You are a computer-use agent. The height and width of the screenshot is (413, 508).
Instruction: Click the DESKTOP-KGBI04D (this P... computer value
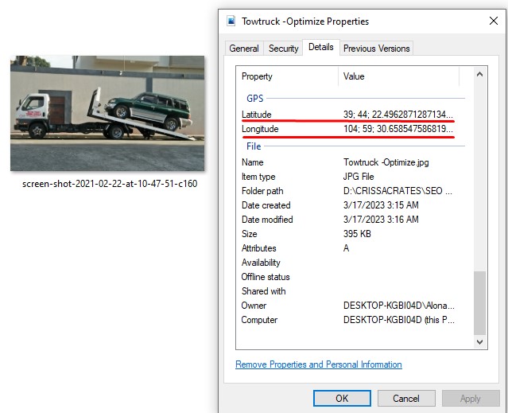tap(399, 320)
